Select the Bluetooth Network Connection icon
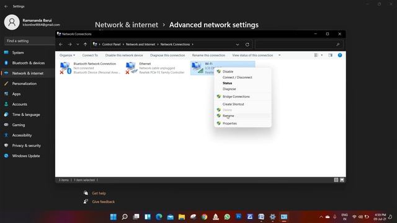The image size is (397, 223). 66,68
